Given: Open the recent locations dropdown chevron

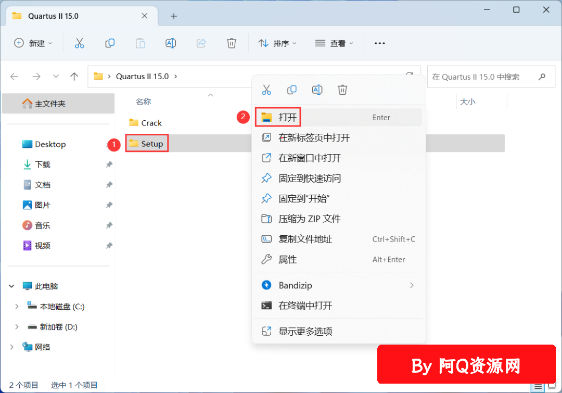Looking at the screenshot, I should (56, 77).
